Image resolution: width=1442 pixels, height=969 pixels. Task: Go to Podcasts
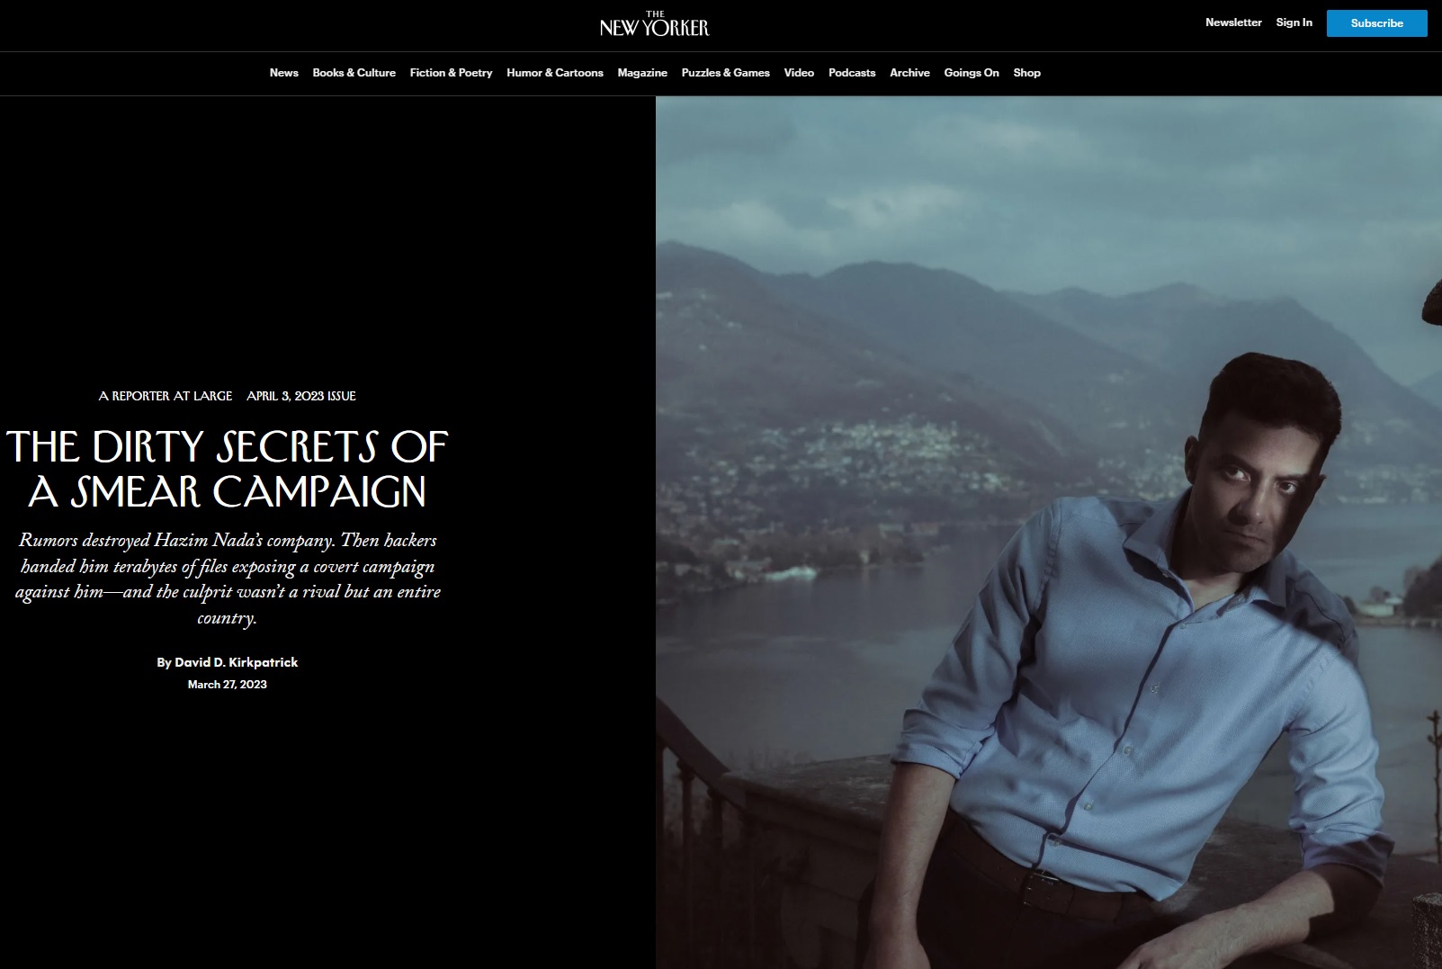point(851,73)
